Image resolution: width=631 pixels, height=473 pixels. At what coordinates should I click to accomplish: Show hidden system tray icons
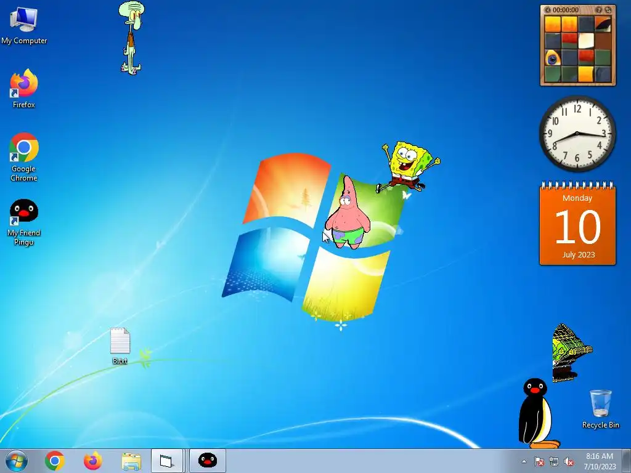pyautogui.click(x=524, y=461)
